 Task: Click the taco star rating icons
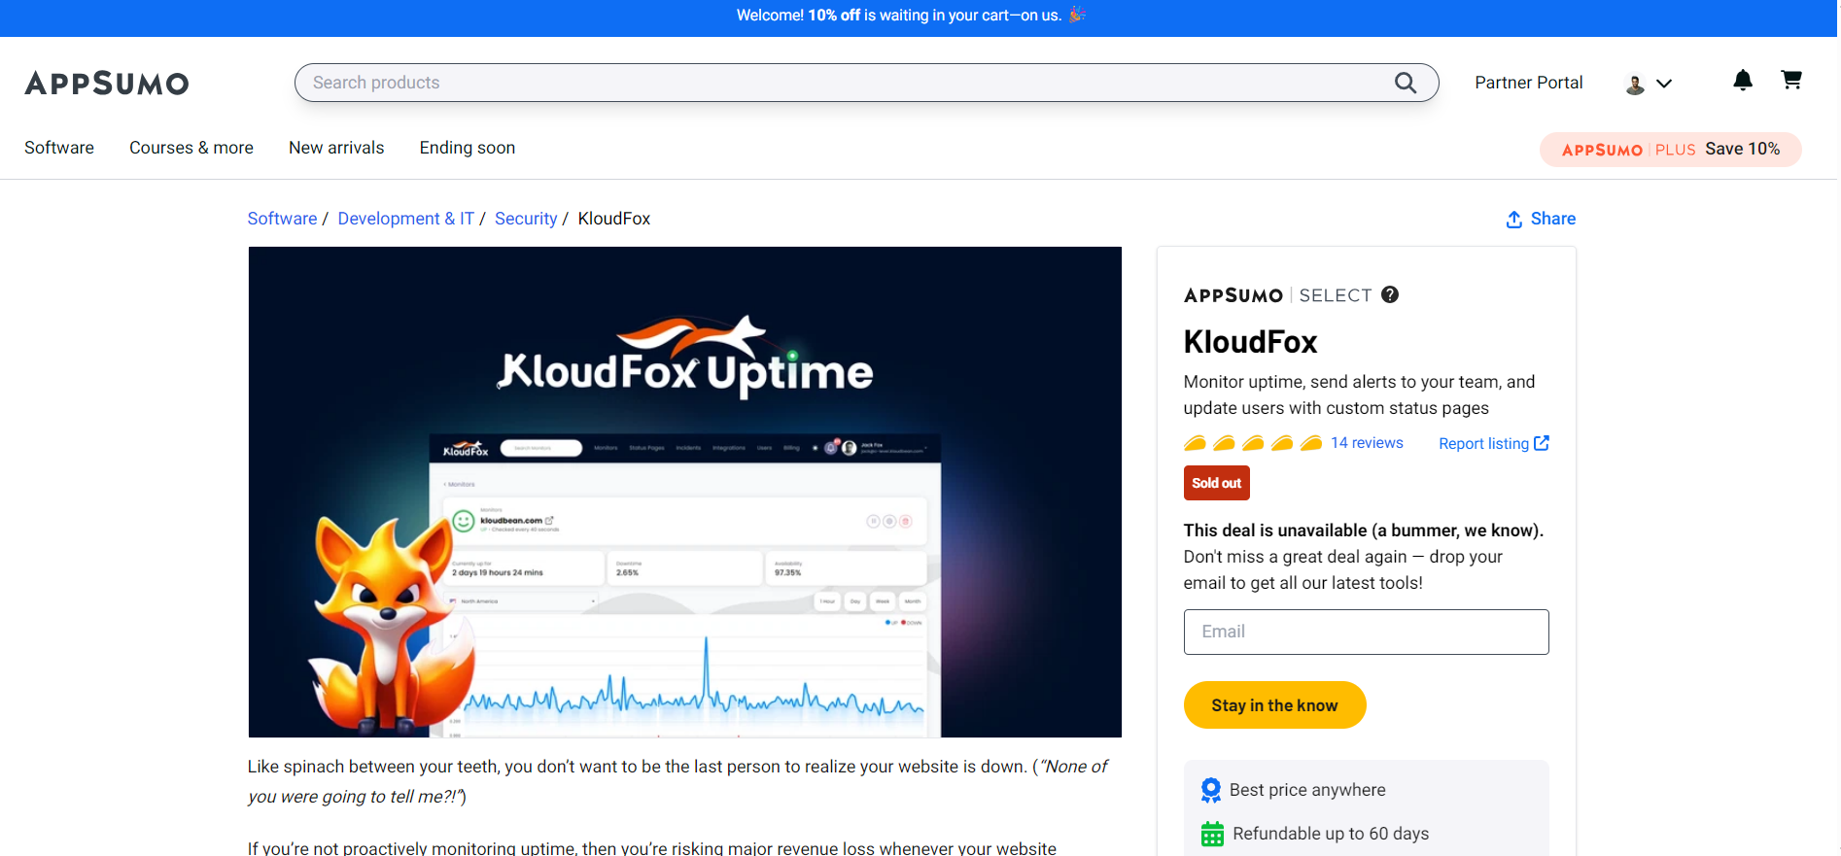[x=1252, y=443]
